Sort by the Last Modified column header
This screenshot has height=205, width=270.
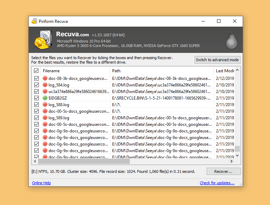224,71
